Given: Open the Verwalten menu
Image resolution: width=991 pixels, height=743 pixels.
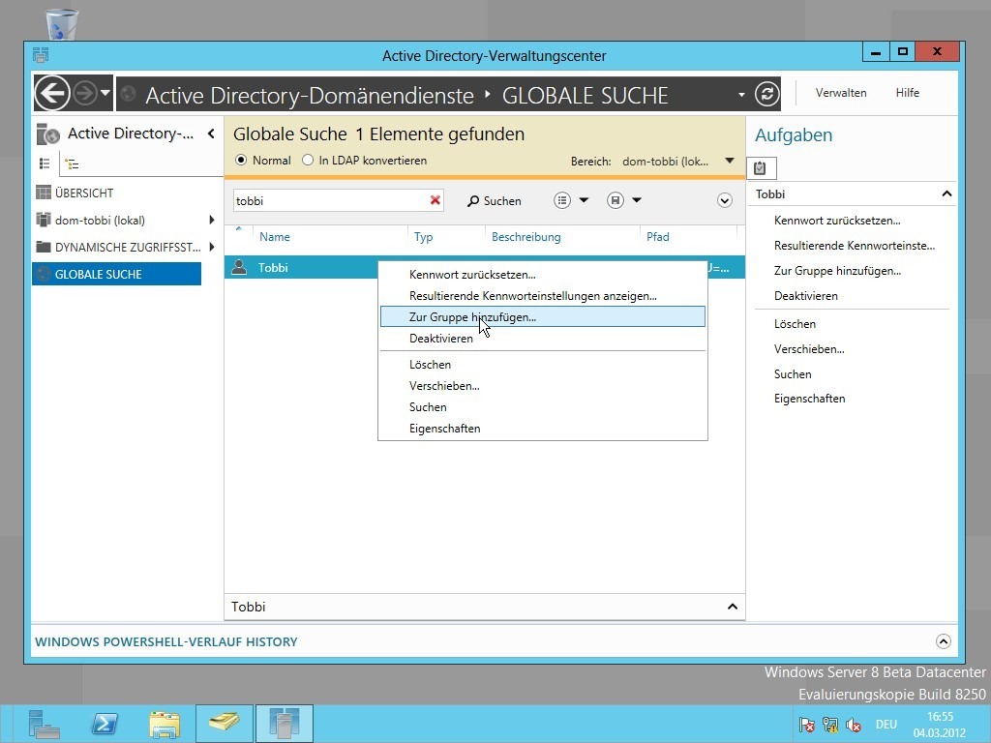Looking at the screenshot, I should pos(841,93).
